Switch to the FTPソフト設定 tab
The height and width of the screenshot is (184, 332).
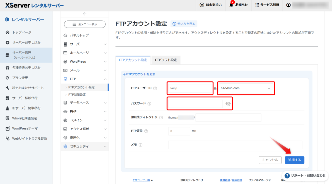click(166, 60)
